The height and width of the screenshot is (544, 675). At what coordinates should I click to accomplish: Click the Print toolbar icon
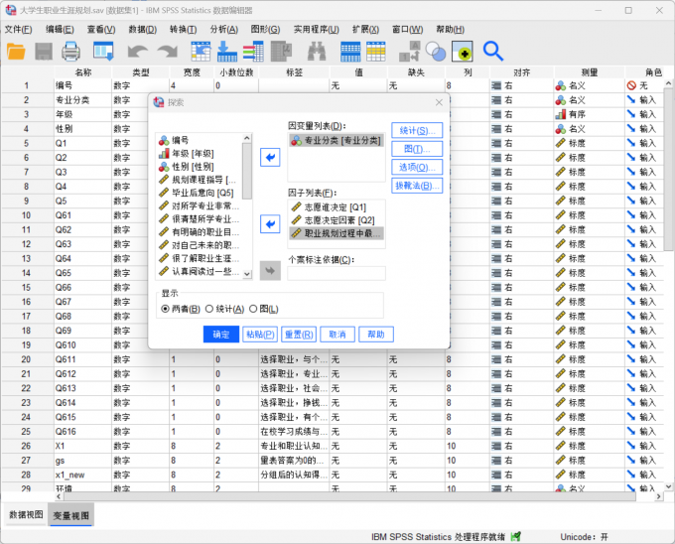70,52
